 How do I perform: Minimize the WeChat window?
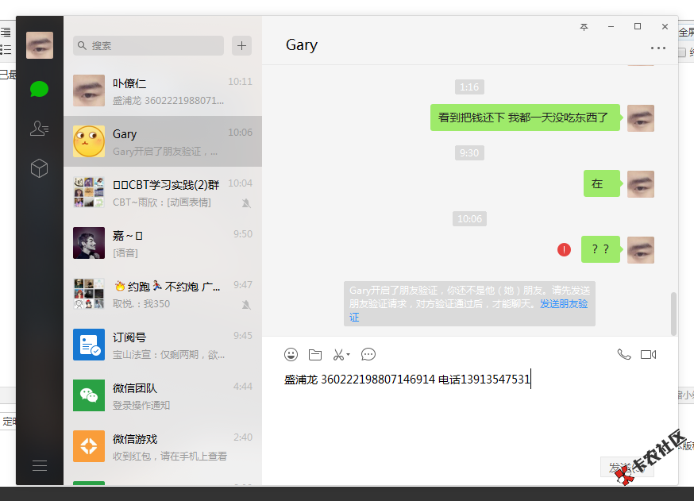click(x=611, y=26)
